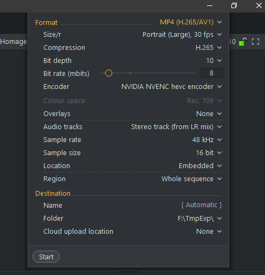
Task: Click the Bit rate value field showing 8
Action: click(x=212, y=73)
